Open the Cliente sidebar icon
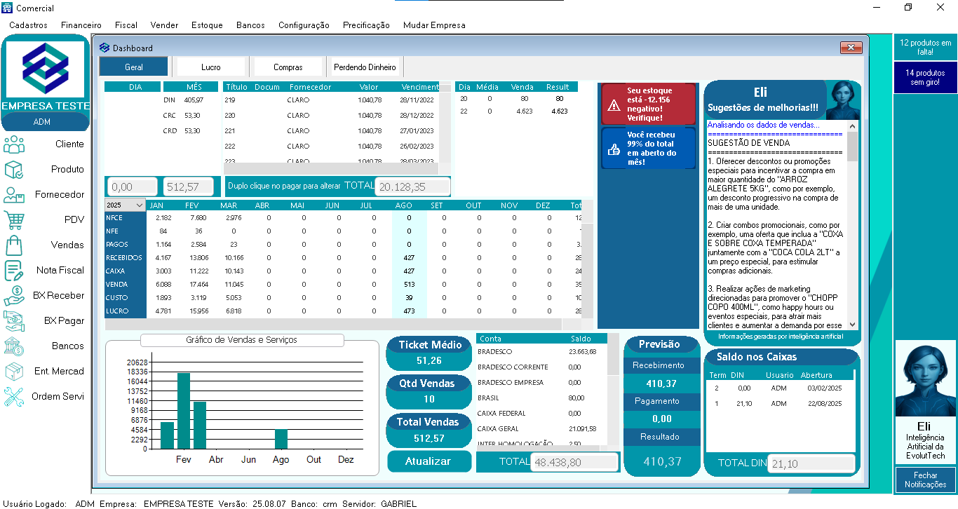 tap(15, 144)
